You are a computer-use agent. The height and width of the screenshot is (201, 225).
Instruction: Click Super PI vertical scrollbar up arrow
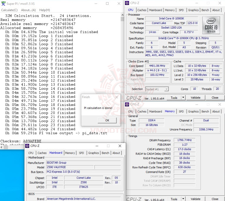[x=122, y=15]
